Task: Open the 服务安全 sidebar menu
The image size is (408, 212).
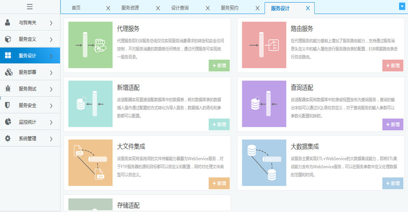Action: click(x=30, y=105)
